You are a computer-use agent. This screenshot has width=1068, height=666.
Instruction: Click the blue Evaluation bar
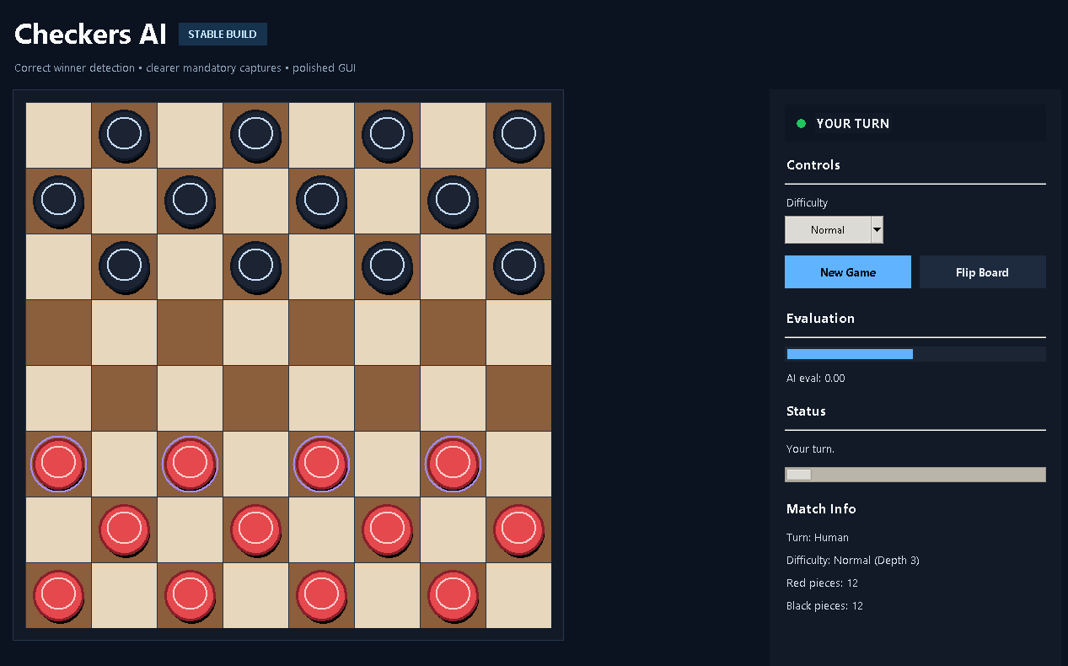[x=850, y=354]
